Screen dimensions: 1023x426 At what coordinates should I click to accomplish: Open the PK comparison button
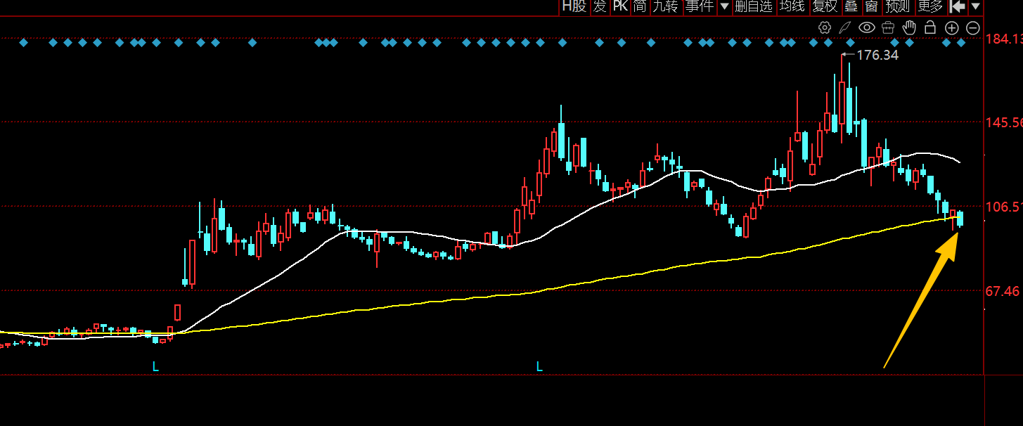pyautogui.click(x=620, y=6)
